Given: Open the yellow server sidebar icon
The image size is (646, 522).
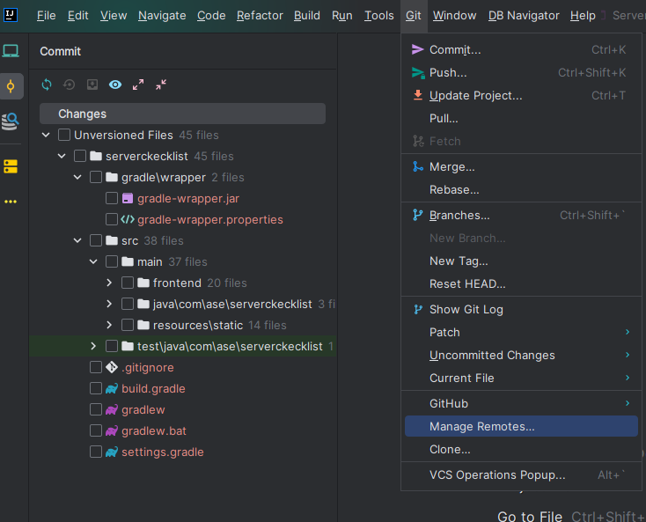Looking at the screenshot, I should coord(11,166).
